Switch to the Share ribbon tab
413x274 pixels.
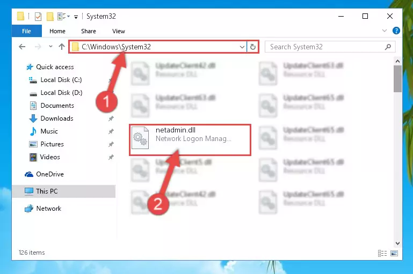[x=89, y=31]
